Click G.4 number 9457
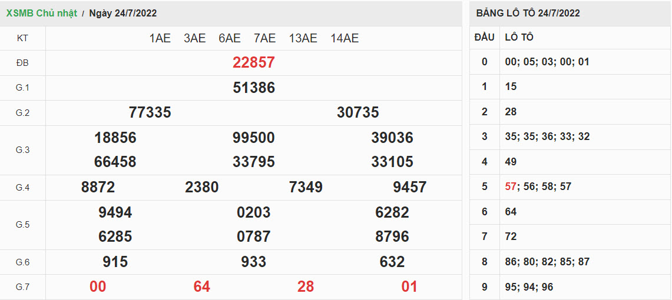Image resolution: width=672 pixels, height=300 pixels. (409, 187)
